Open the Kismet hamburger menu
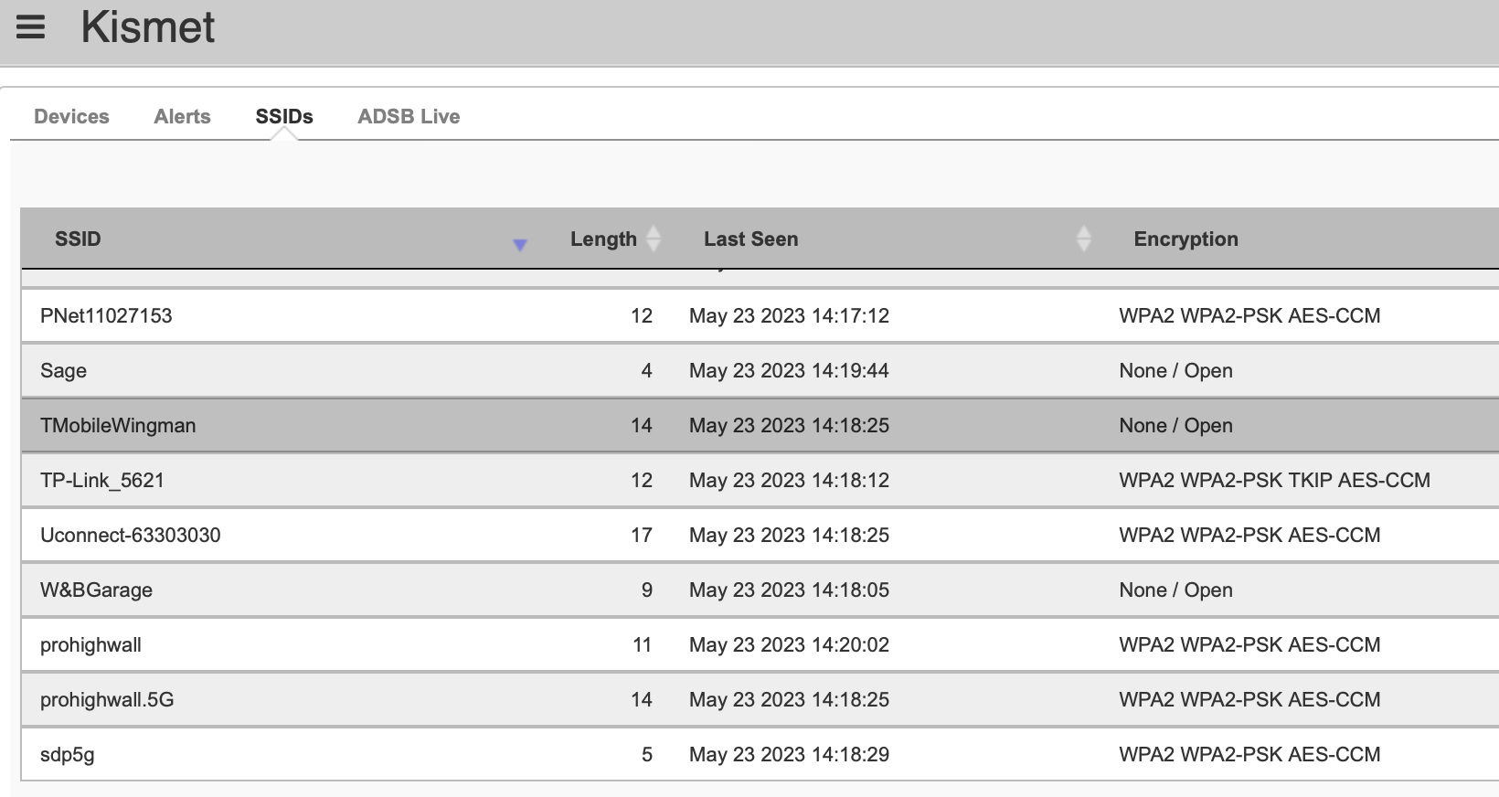This screenshot has height=797, width=1499. 30,27
